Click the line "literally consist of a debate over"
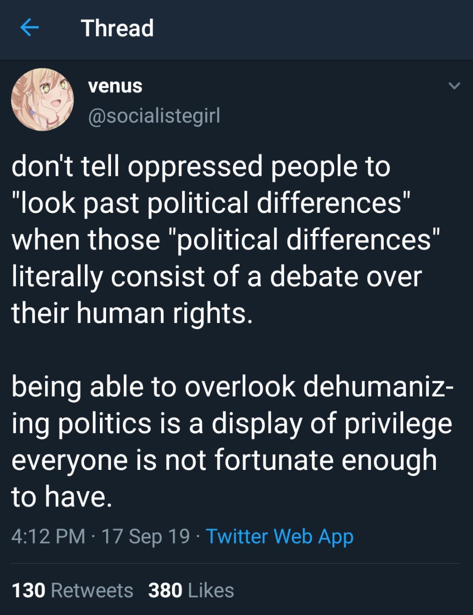The height and width of the screenshot is (615, 473). pyautogui.click(x=216, y=276)
